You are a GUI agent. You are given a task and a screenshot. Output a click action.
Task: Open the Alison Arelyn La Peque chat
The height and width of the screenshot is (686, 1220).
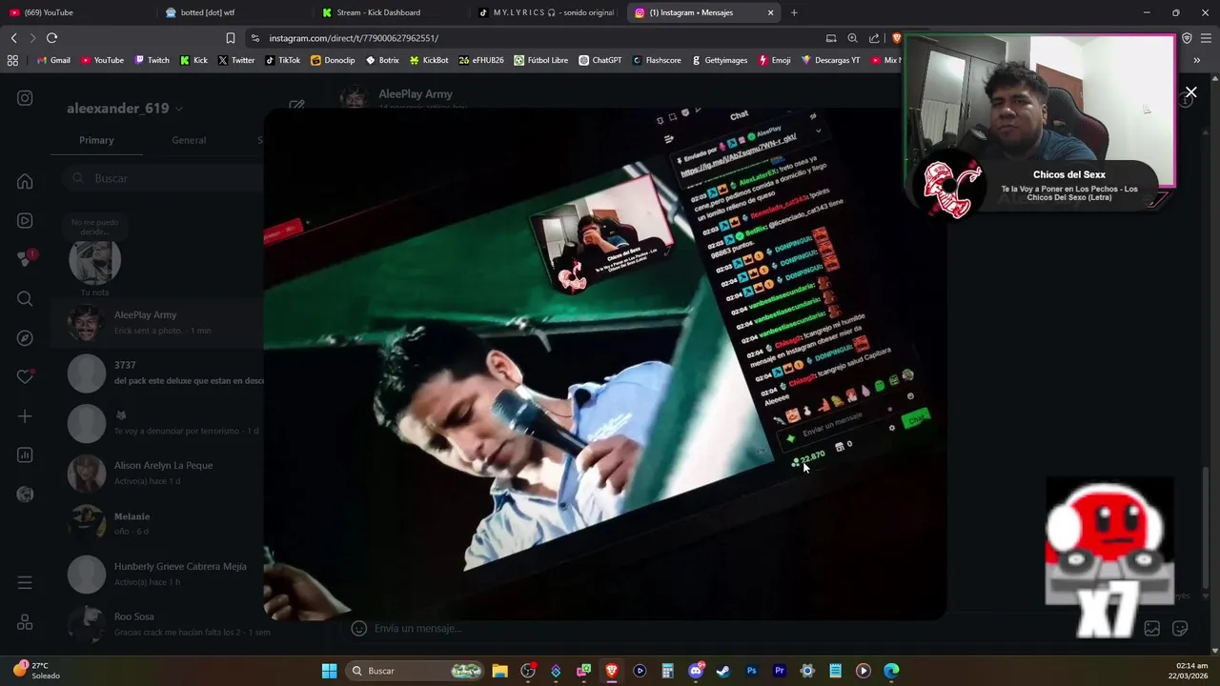point(157,473)
